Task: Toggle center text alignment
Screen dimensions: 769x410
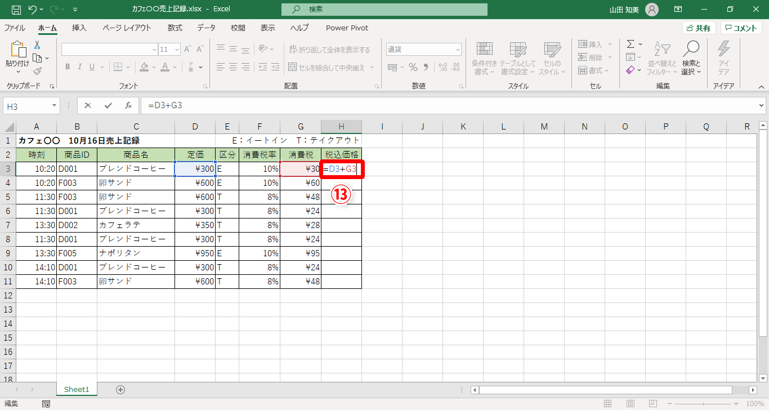Action: click(x=234, y=67)
